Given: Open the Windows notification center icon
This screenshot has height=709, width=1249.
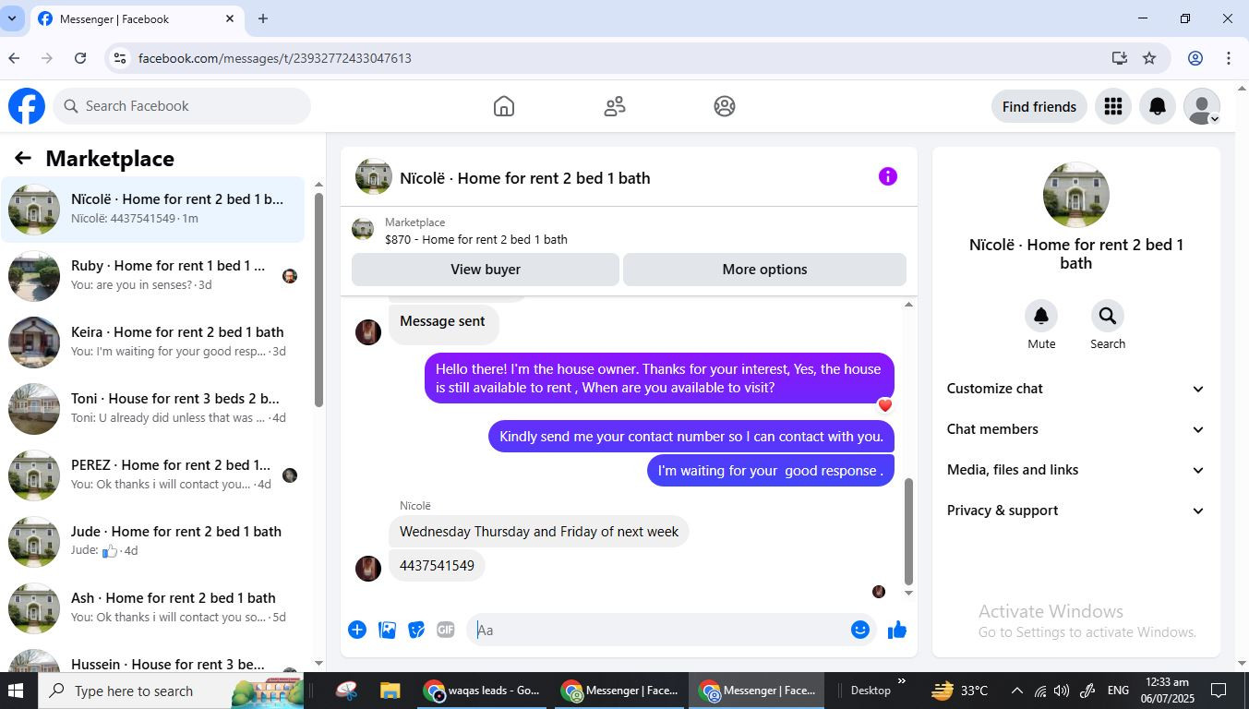Looking at the screenshot, I should (1219, 691).
